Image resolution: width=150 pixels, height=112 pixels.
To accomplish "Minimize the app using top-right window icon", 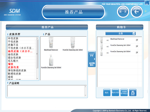I will (x=147, y=3).
